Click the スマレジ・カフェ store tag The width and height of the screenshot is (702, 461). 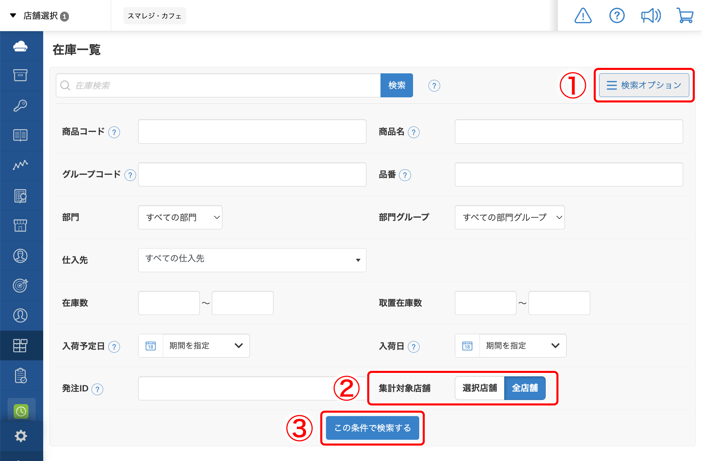point(155,16)
